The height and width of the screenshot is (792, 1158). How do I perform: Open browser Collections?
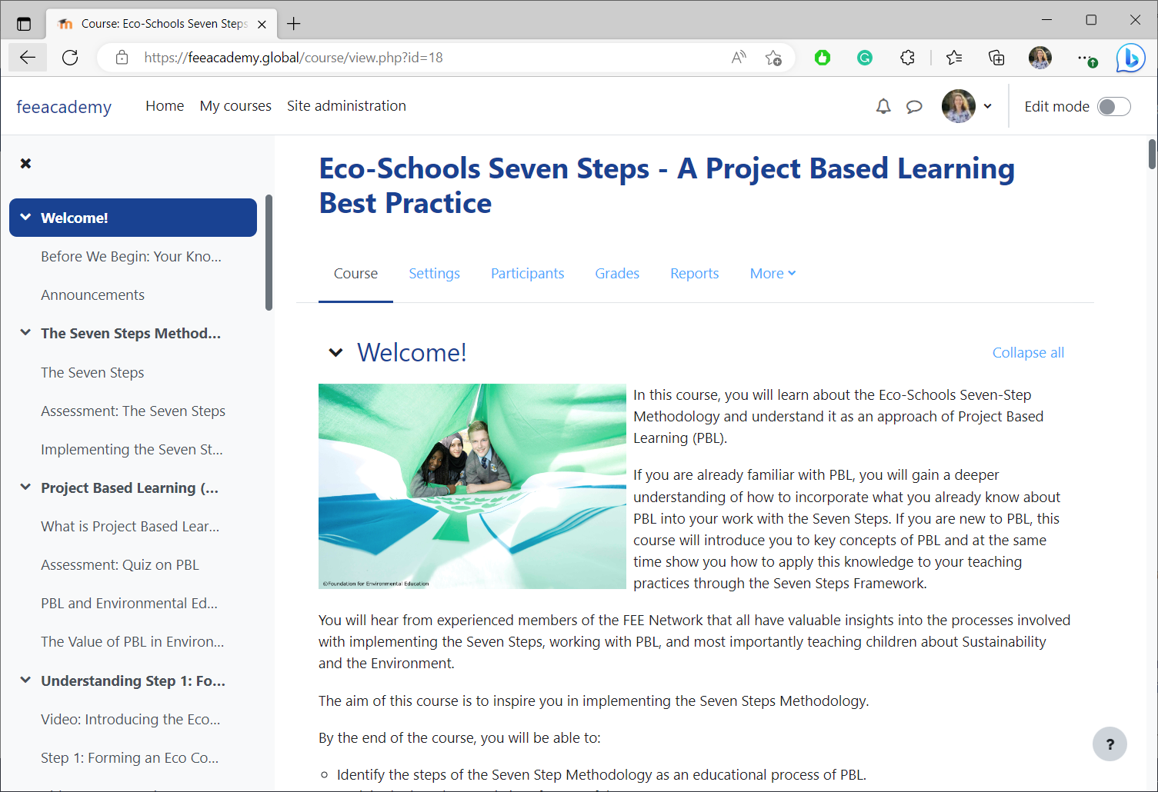pos(996,58)
